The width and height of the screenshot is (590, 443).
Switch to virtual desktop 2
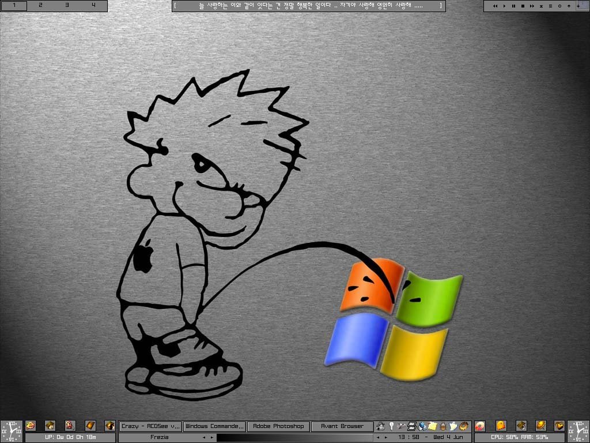click(x=41, y=6)
